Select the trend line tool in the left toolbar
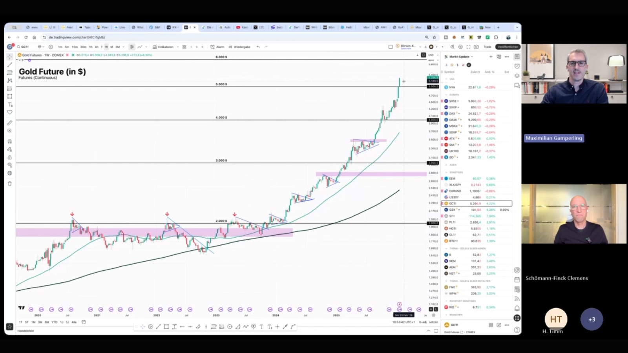The height and width of the screenshot is (353, 628). coord(10,65)
